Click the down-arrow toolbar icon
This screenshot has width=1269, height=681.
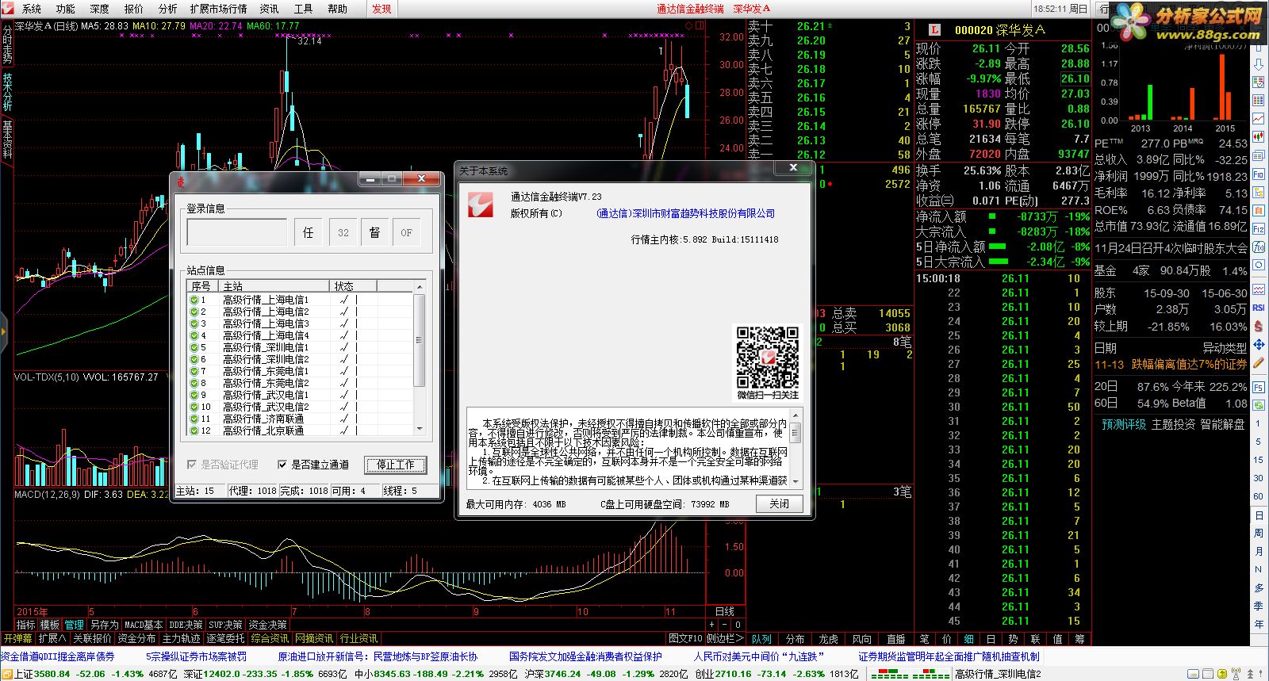tap(1259, 65)
